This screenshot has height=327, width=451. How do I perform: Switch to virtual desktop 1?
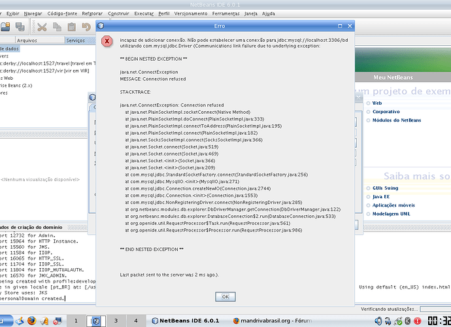(76, 320)
